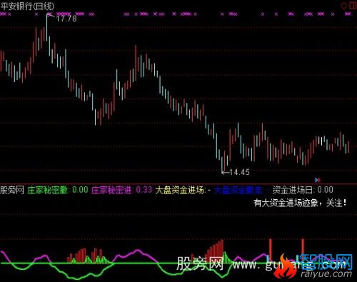357x282 pixels.
Task: Click the blue 大盘资金撤走 label
Action: point(238,191)
